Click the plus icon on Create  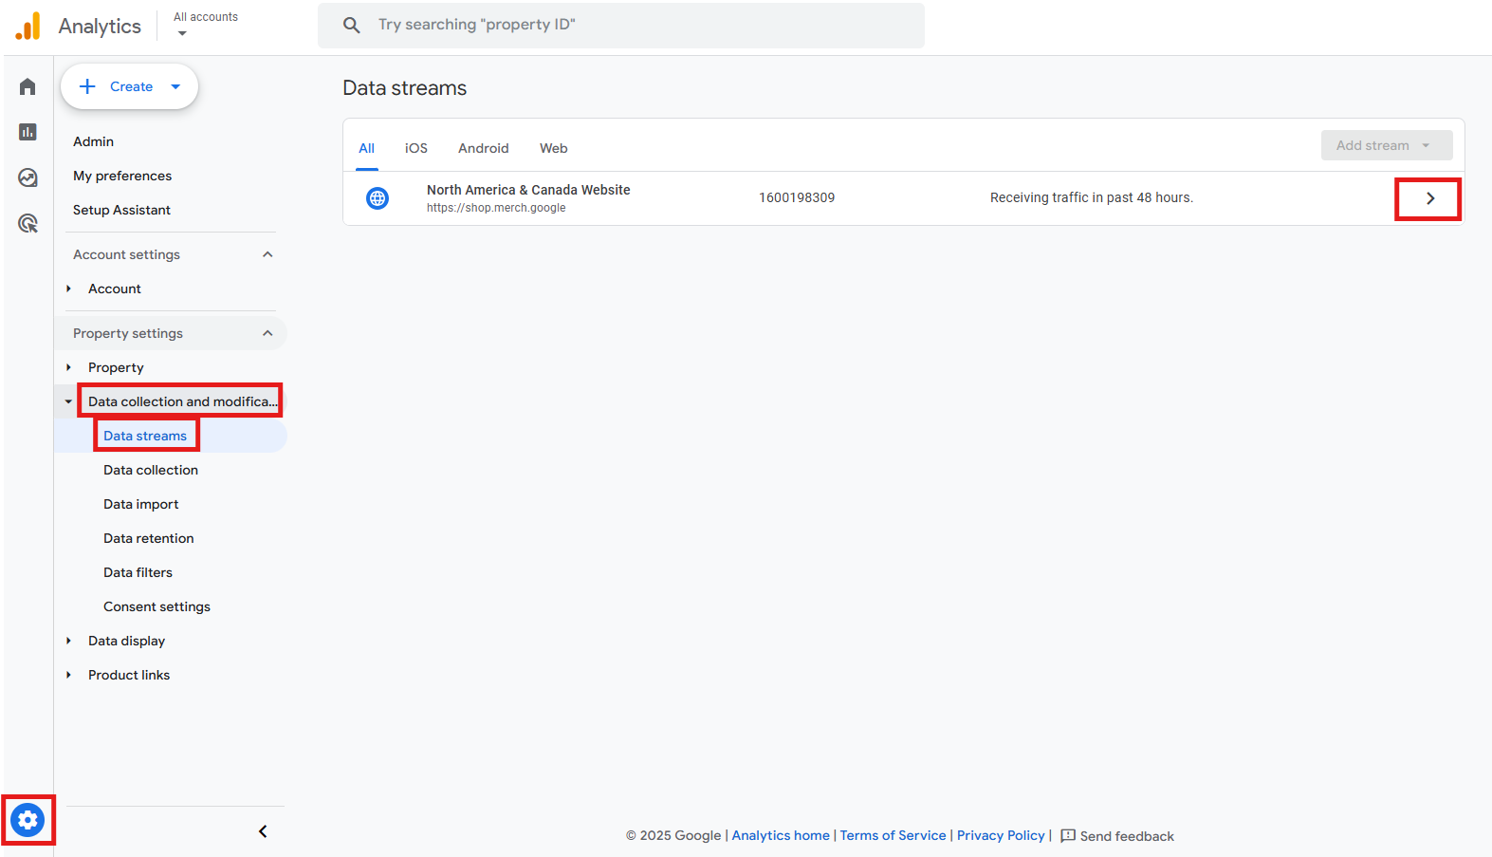(x=87, y=86)
